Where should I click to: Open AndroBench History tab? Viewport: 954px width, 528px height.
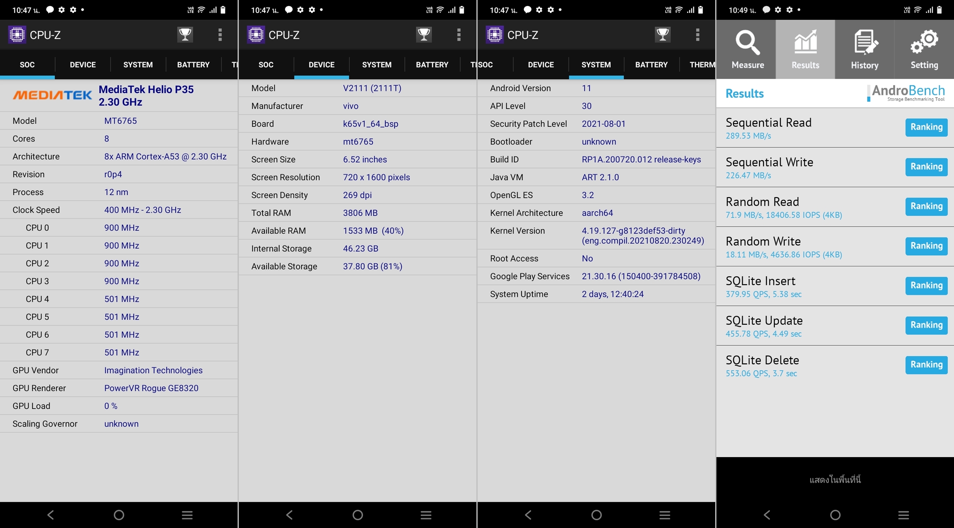pyautogui.click(x=864, y=49)
